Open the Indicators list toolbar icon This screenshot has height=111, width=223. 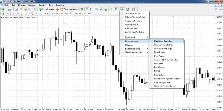tap(122, 9)
